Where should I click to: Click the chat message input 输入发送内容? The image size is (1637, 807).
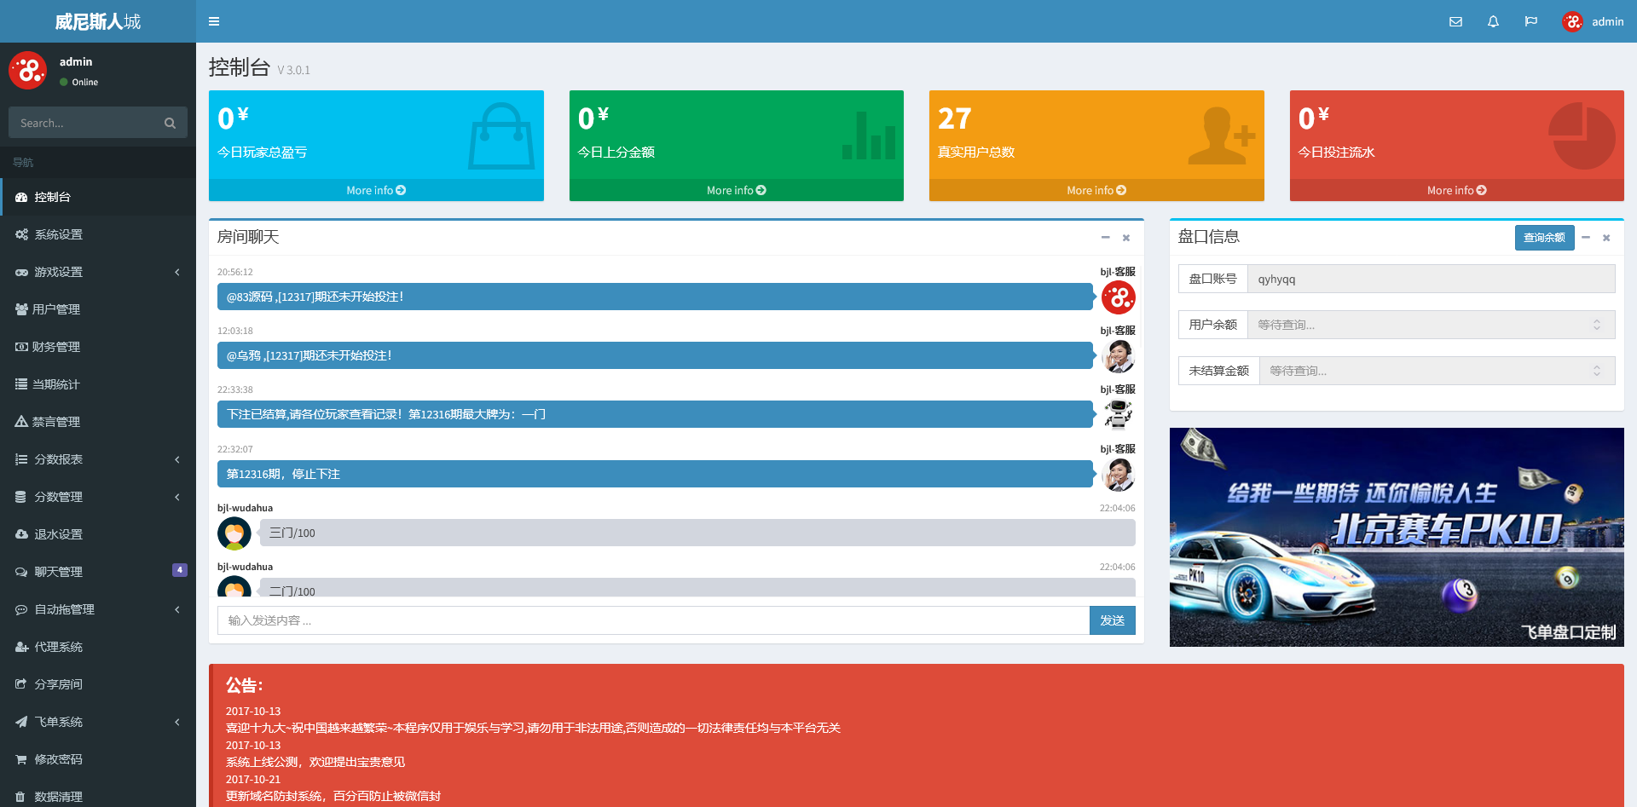653,620
